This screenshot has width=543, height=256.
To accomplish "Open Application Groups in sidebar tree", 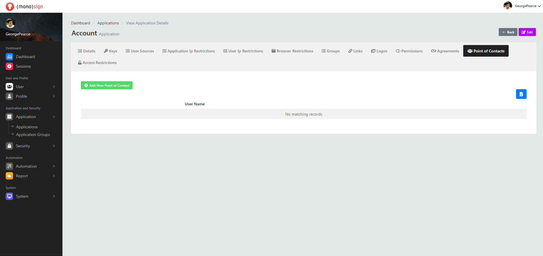I will coord(33,135).
